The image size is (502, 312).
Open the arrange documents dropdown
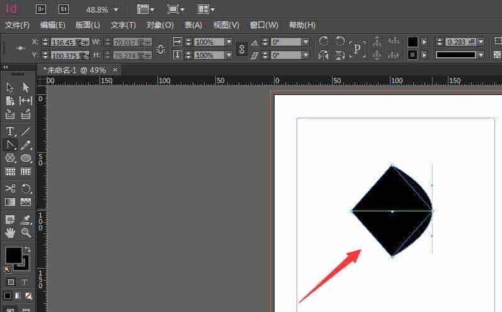click(x=205, y=9)
